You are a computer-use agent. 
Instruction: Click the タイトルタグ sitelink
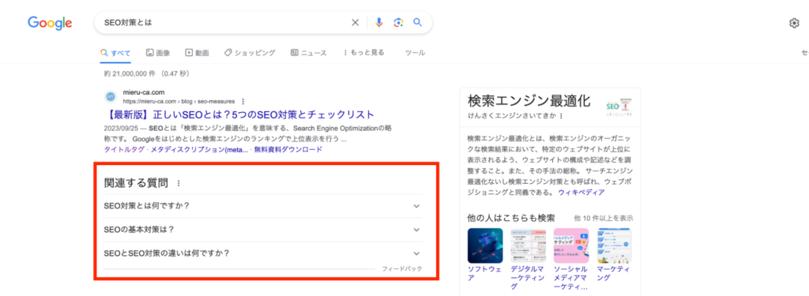click(124, 149)
